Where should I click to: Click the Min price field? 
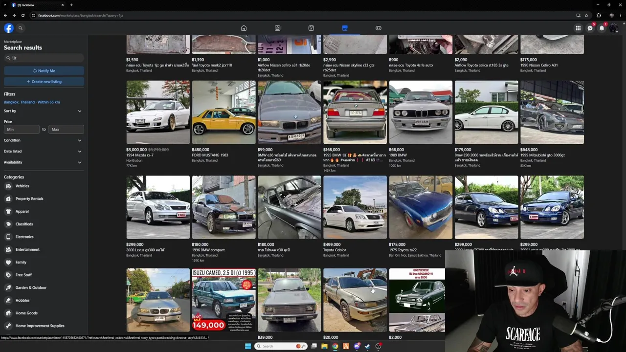pos(22,130)
